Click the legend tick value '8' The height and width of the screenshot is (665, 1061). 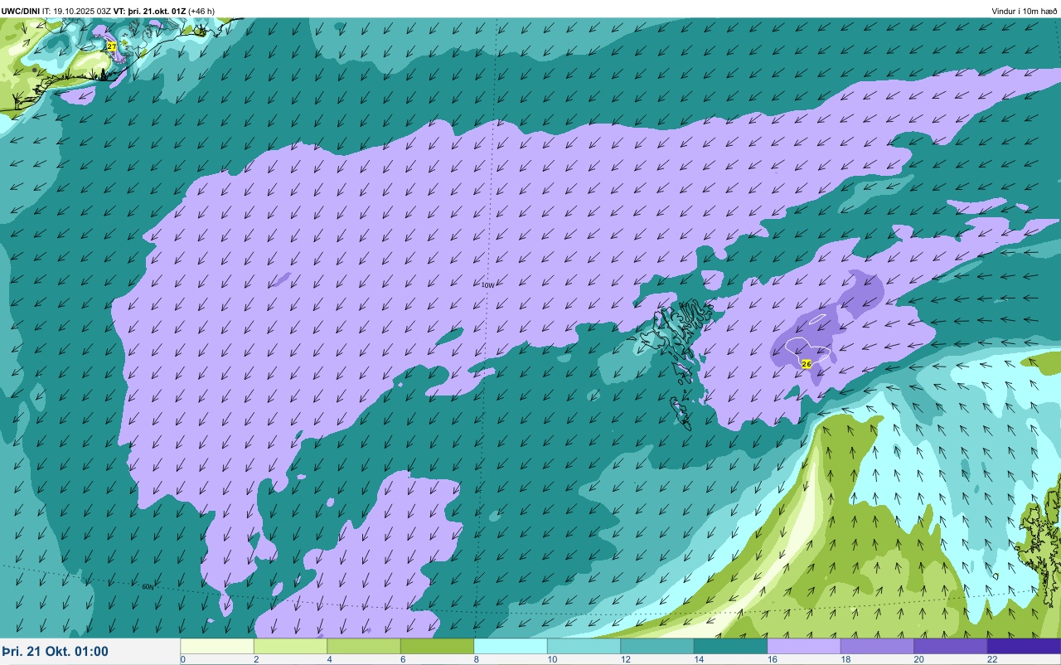click(x=476, y=659)
